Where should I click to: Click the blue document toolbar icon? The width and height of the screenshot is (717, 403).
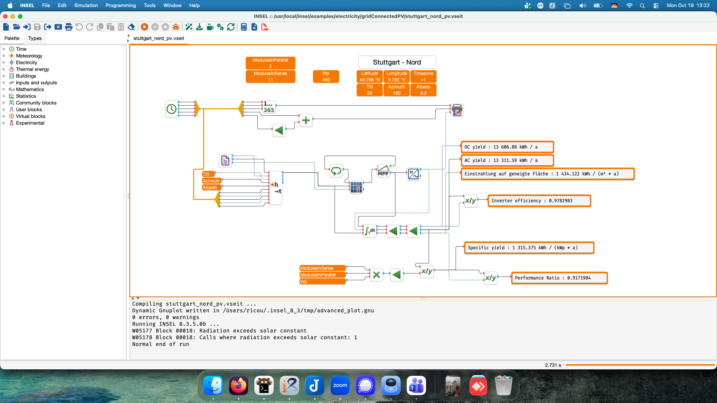point(254,27)
